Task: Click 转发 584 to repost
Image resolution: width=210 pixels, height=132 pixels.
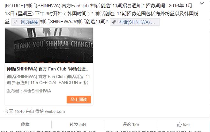Action: tap(78, 124)
